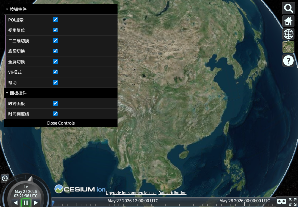Screen dimensions: 298x207
Task: Click the 时间刻度线 label
Action: click(19, 114)
